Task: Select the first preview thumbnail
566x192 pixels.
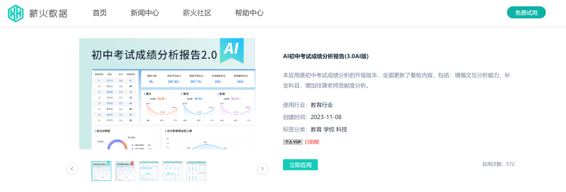Action: (101, 171)
